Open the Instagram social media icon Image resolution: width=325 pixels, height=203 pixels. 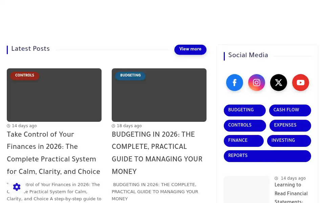(x=256, y=83)
